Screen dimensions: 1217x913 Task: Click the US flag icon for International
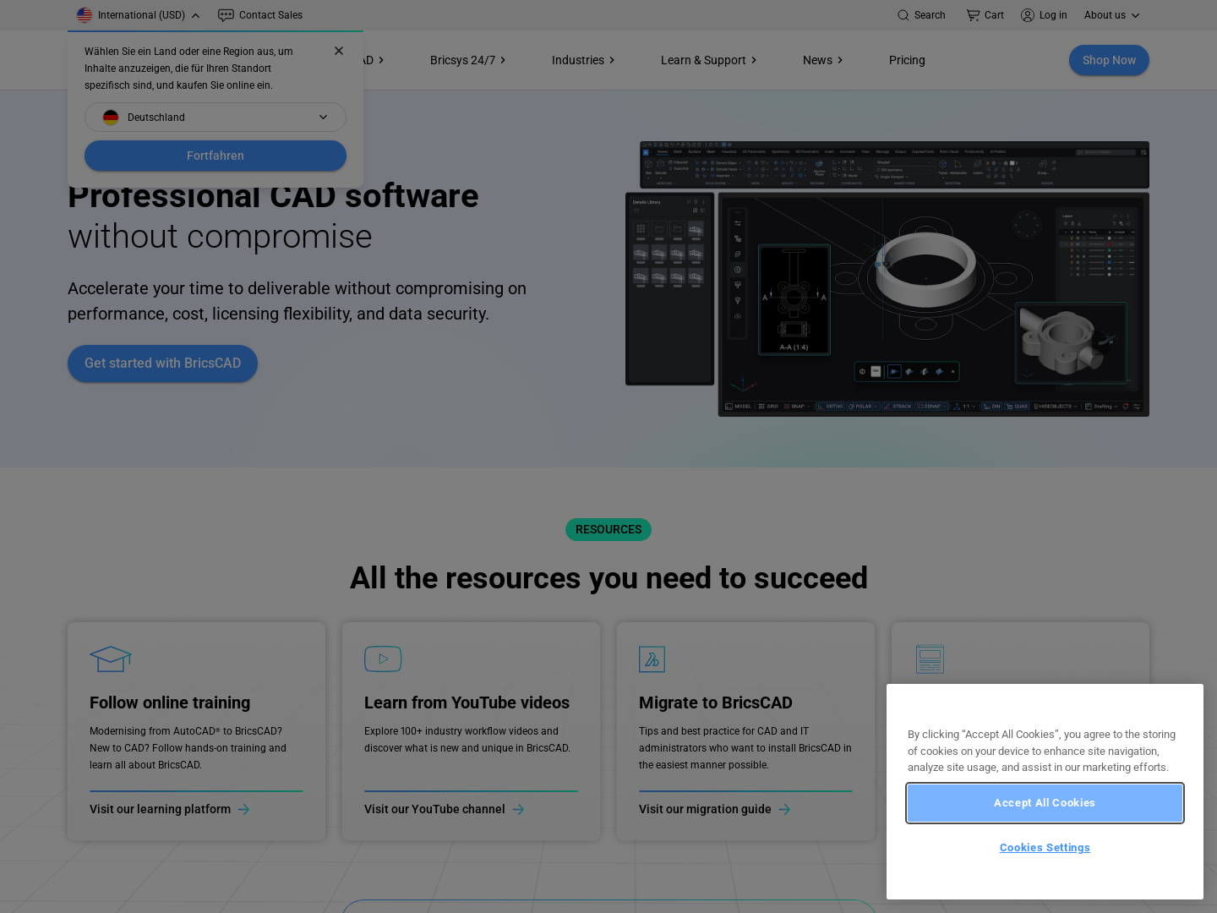click(x=85, y=15)
